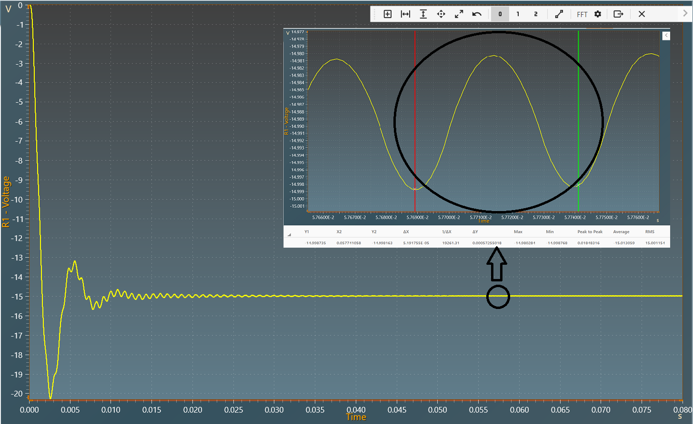Viewport: 693px width, 424px height.
Task: Click the green cursor line in the inset
Action: [578, 119]
